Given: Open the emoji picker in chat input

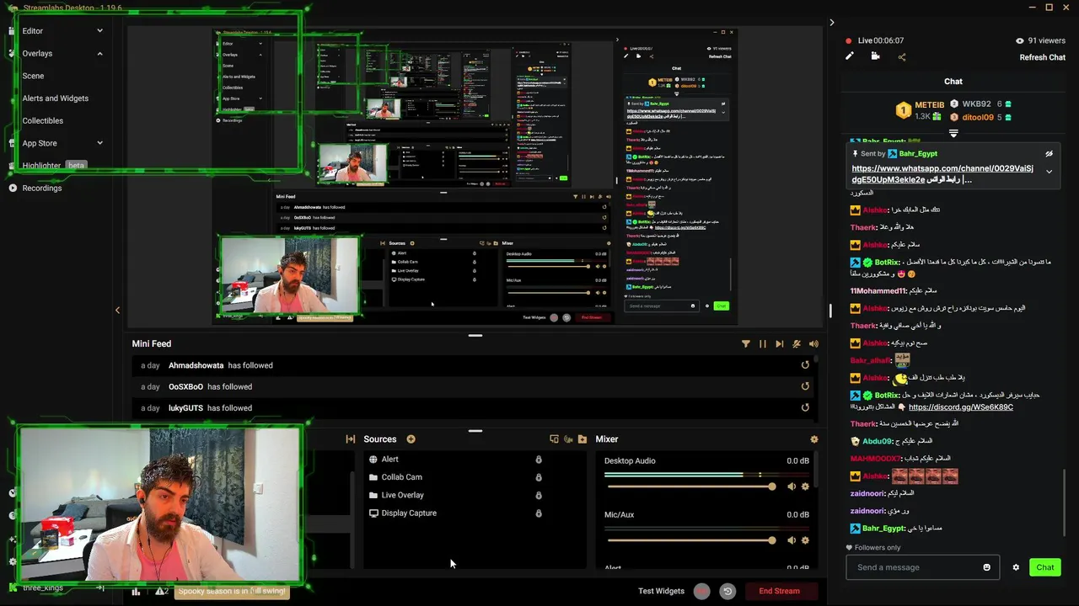Looking at the screenshot, I should point(987,567).
